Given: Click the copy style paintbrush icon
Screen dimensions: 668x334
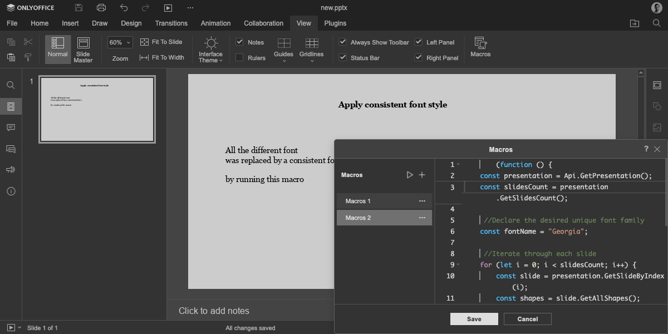Looking at the screenshot, I should click(28, 57).
